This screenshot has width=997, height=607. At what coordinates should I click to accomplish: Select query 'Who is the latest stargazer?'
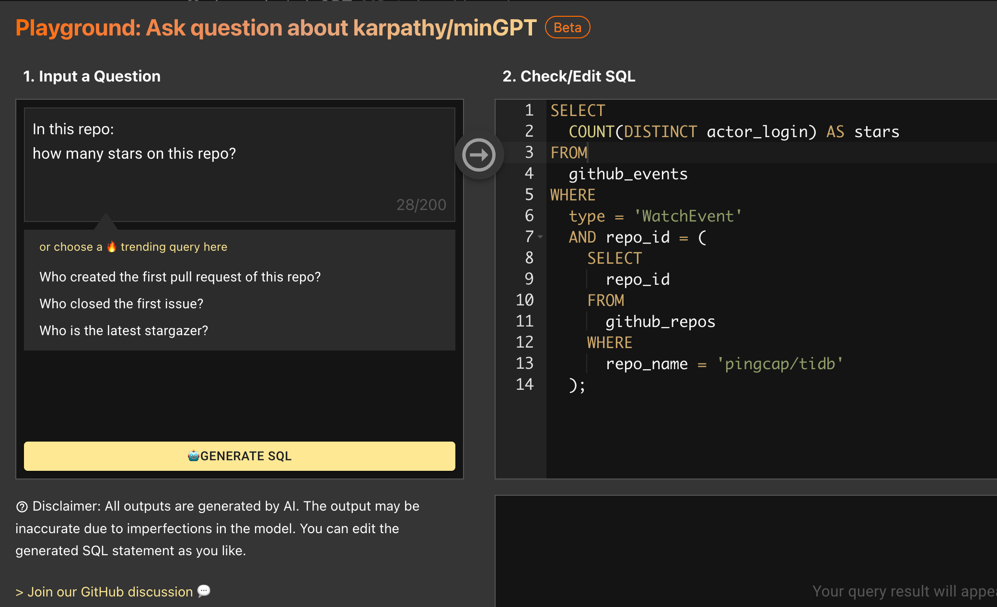pyautogui.click(x=124, y=330)
